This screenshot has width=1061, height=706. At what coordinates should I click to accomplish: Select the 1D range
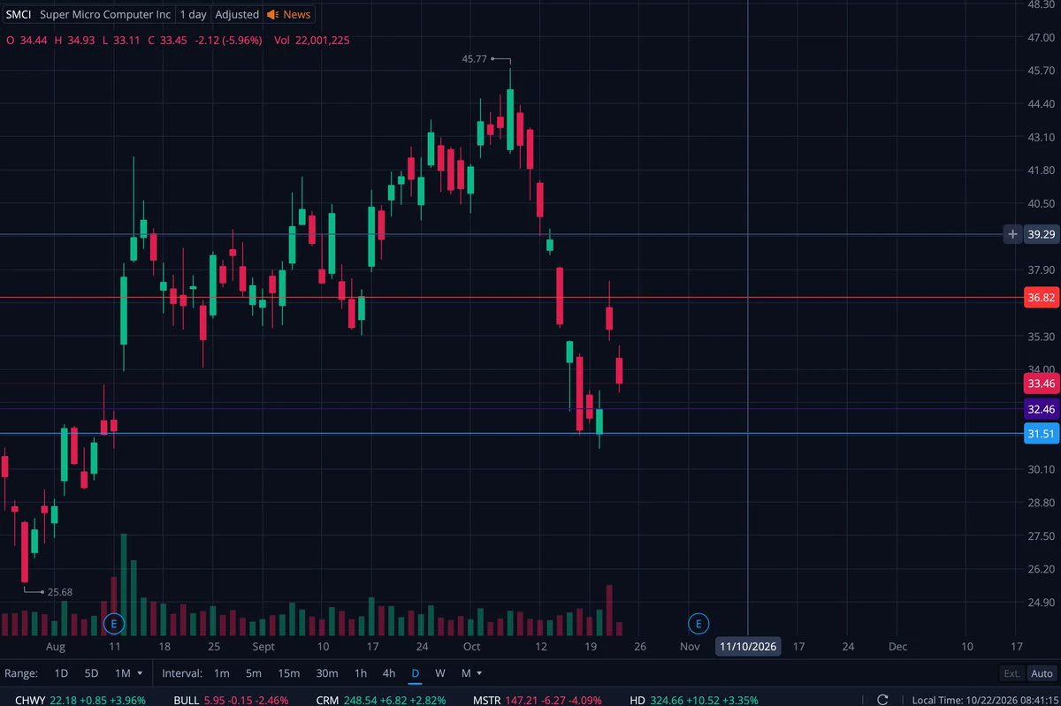tap(61, 673)
